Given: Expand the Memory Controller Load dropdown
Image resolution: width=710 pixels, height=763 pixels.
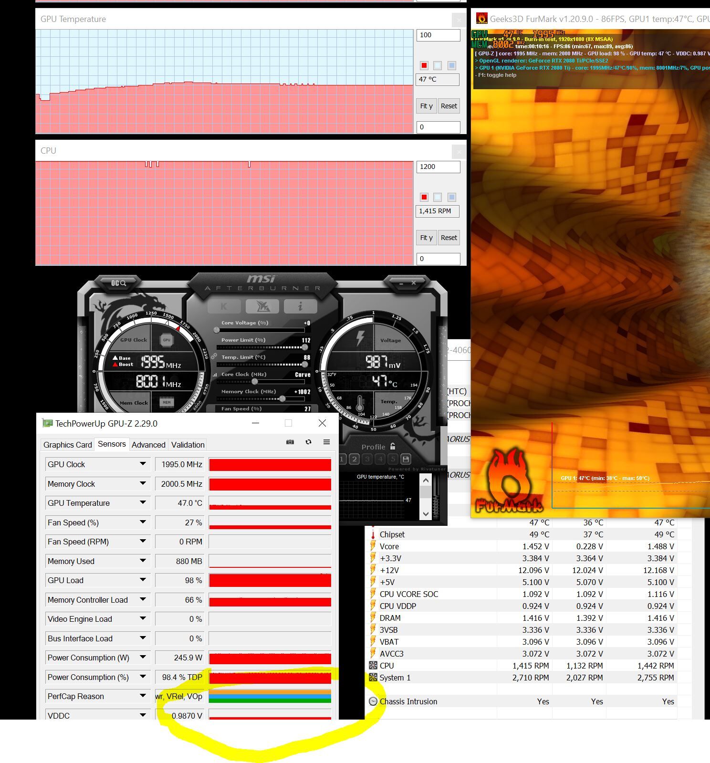Looking at the screenshot, I should [x=143, y=599].
